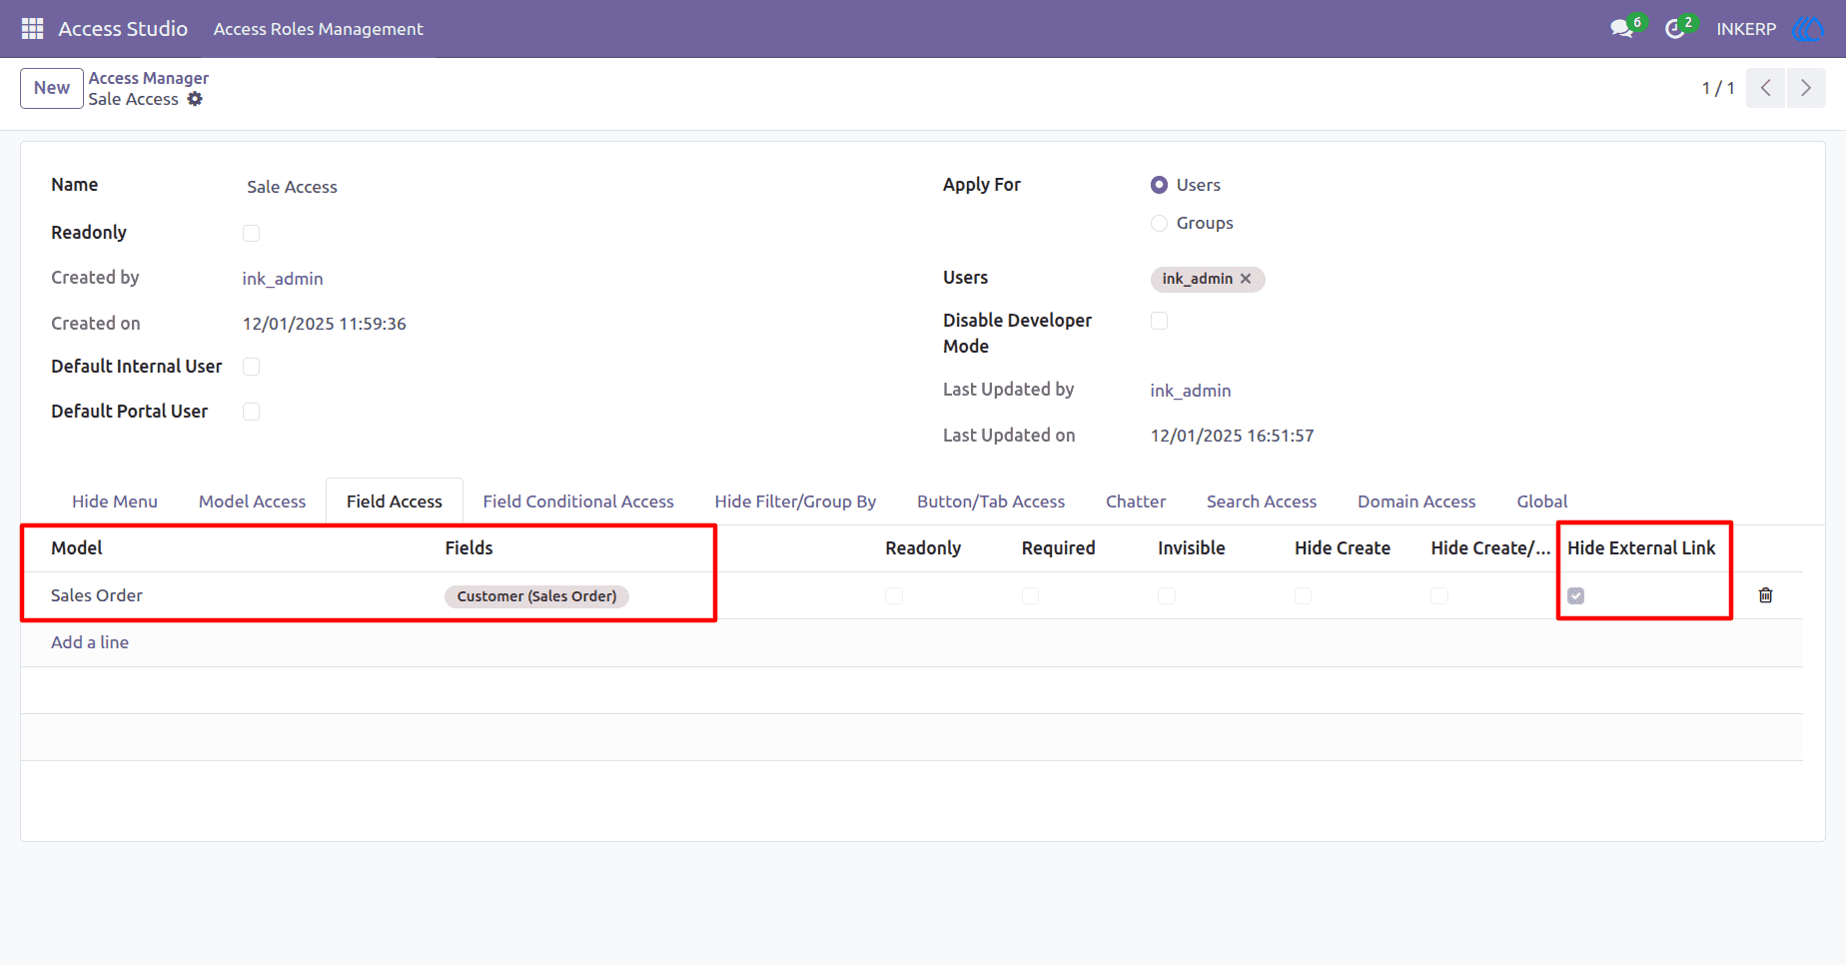
Task: Go to the next record arrow
Action: pos(1806,88)
